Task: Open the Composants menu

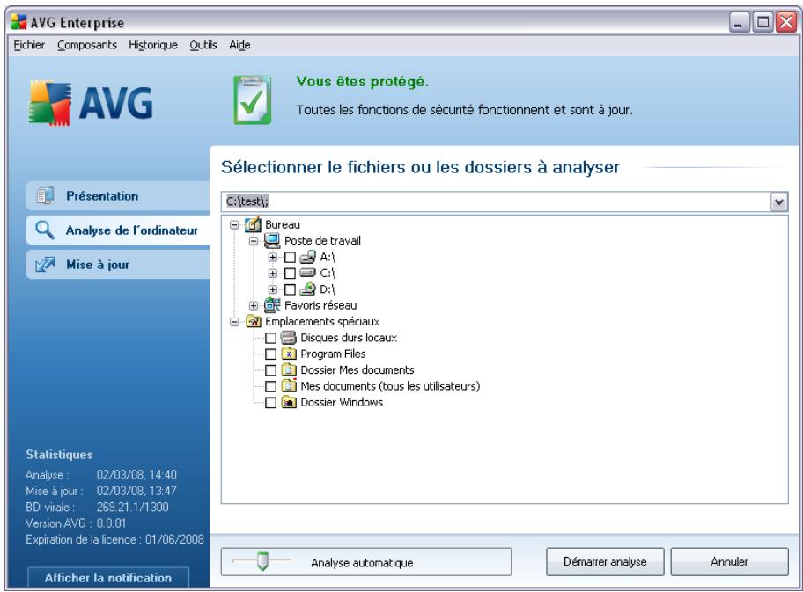Action: pos(87,45)
